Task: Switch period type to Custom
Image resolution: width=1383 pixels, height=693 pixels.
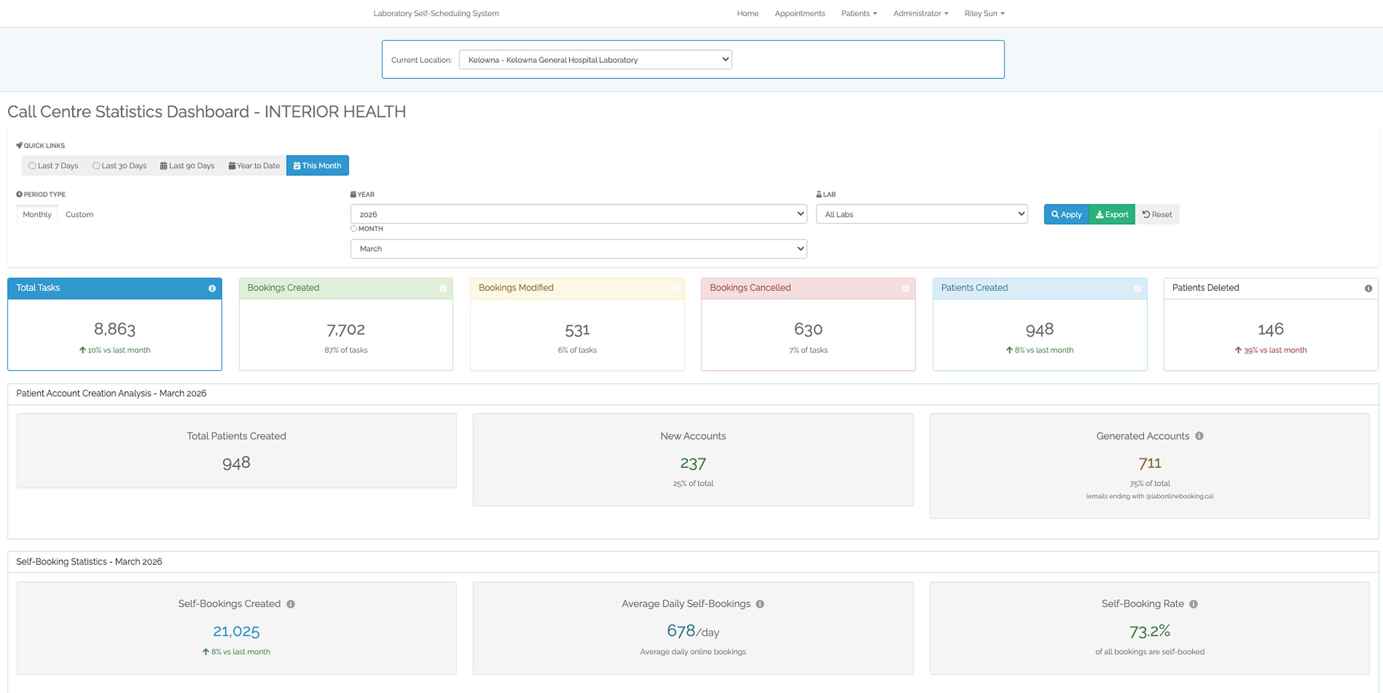Action: tap(80, 214)
